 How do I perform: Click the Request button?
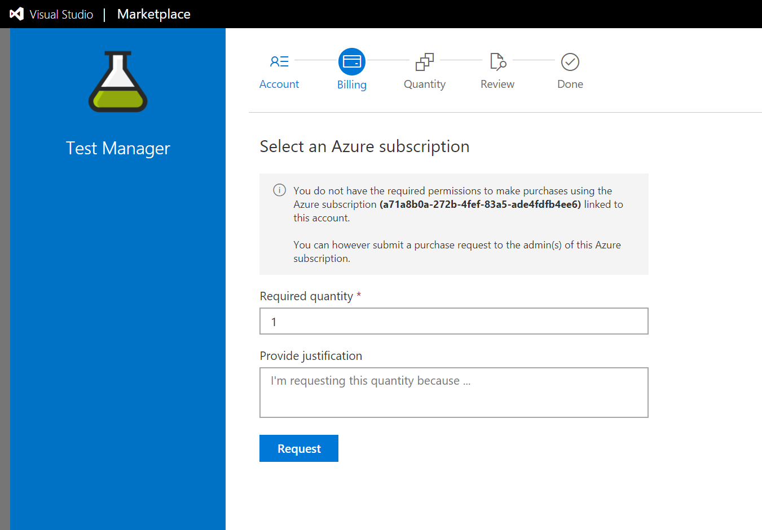click(299, 448)
